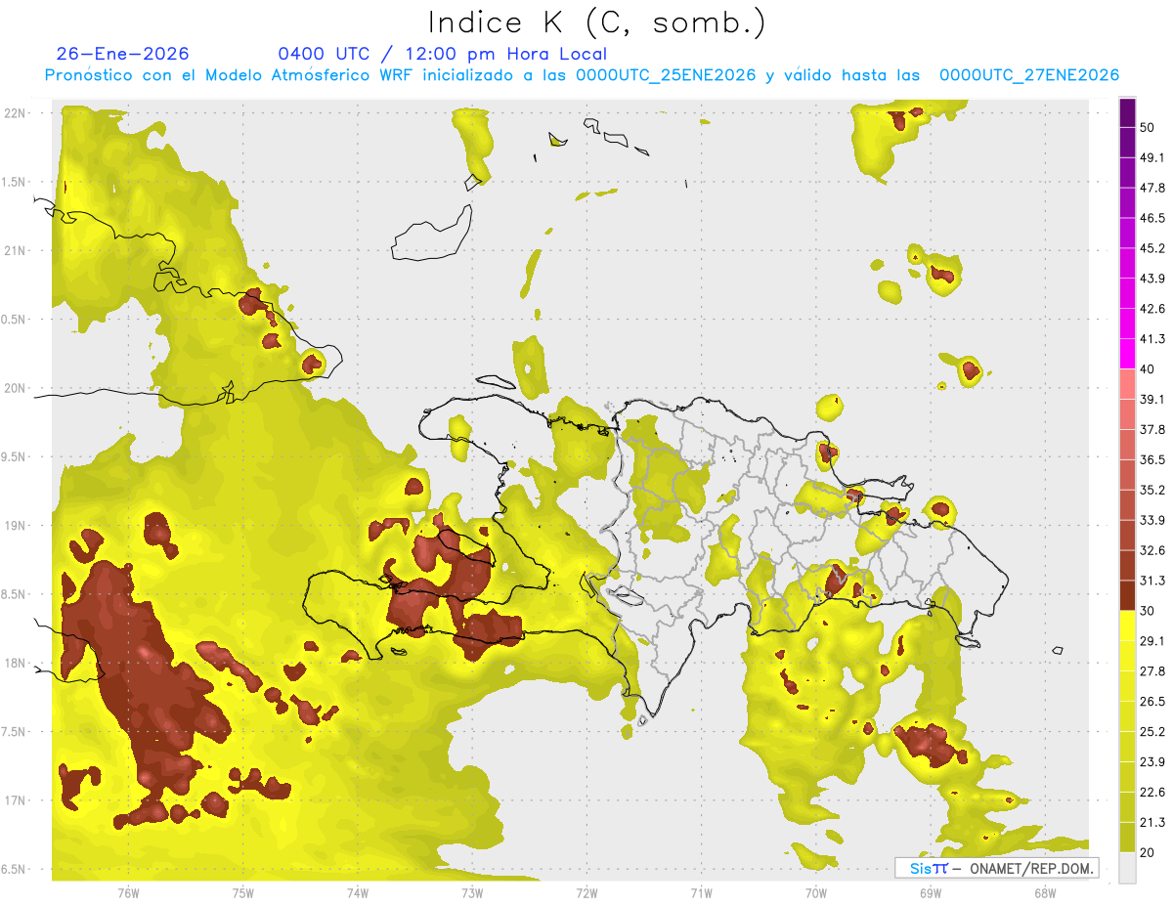
Task: Click the '68W' longitude axis label
Action: coord(1044,893)
